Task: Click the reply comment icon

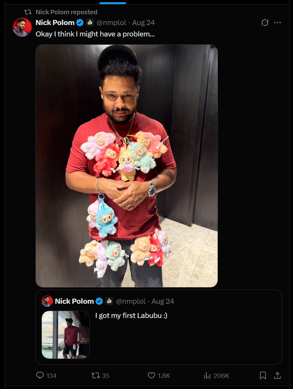Action: click(40, 375)
